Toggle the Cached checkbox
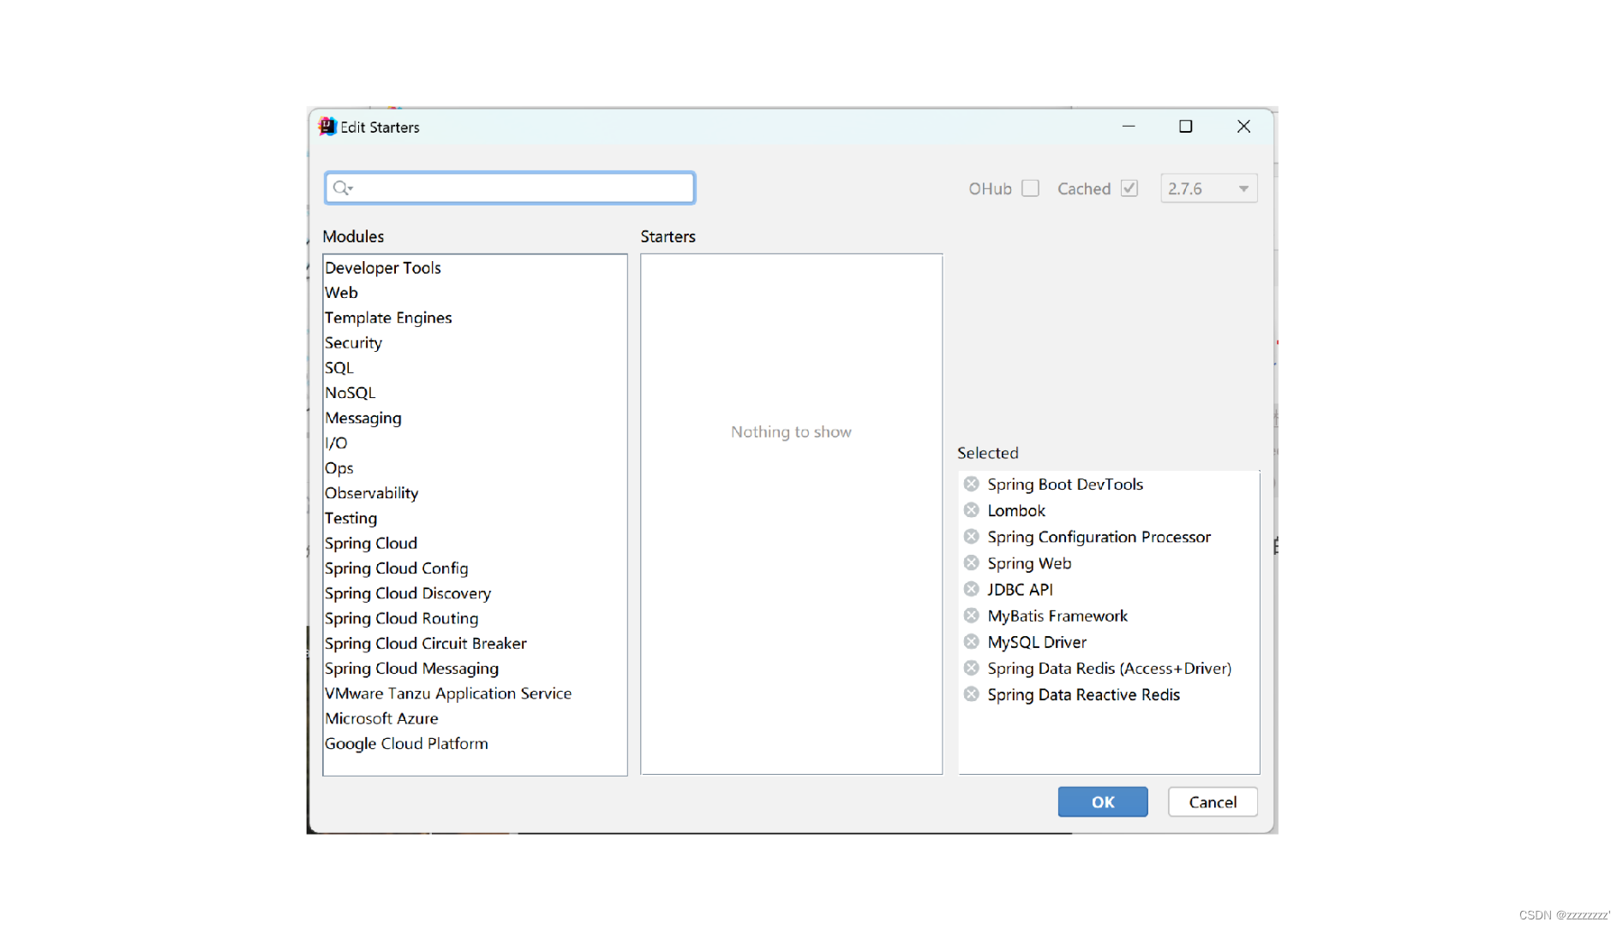Image resolution: width=1623 pixels, height=928 pixels. pos(1129,188)
